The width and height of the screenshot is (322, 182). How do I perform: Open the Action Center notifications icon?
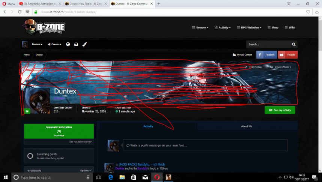(x=314, y=177)
